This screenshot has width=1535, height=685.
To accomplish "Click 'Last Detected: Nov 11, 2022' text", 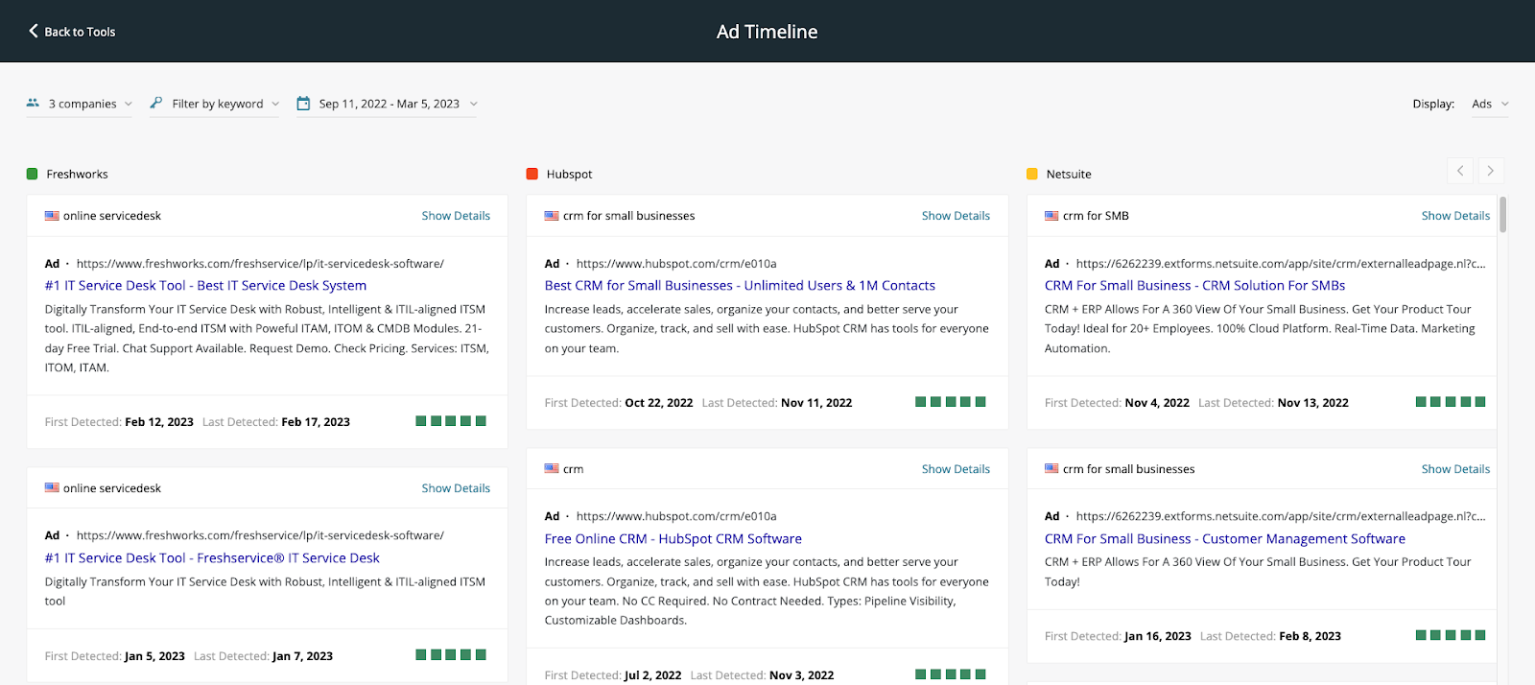I will click(777, 403).
